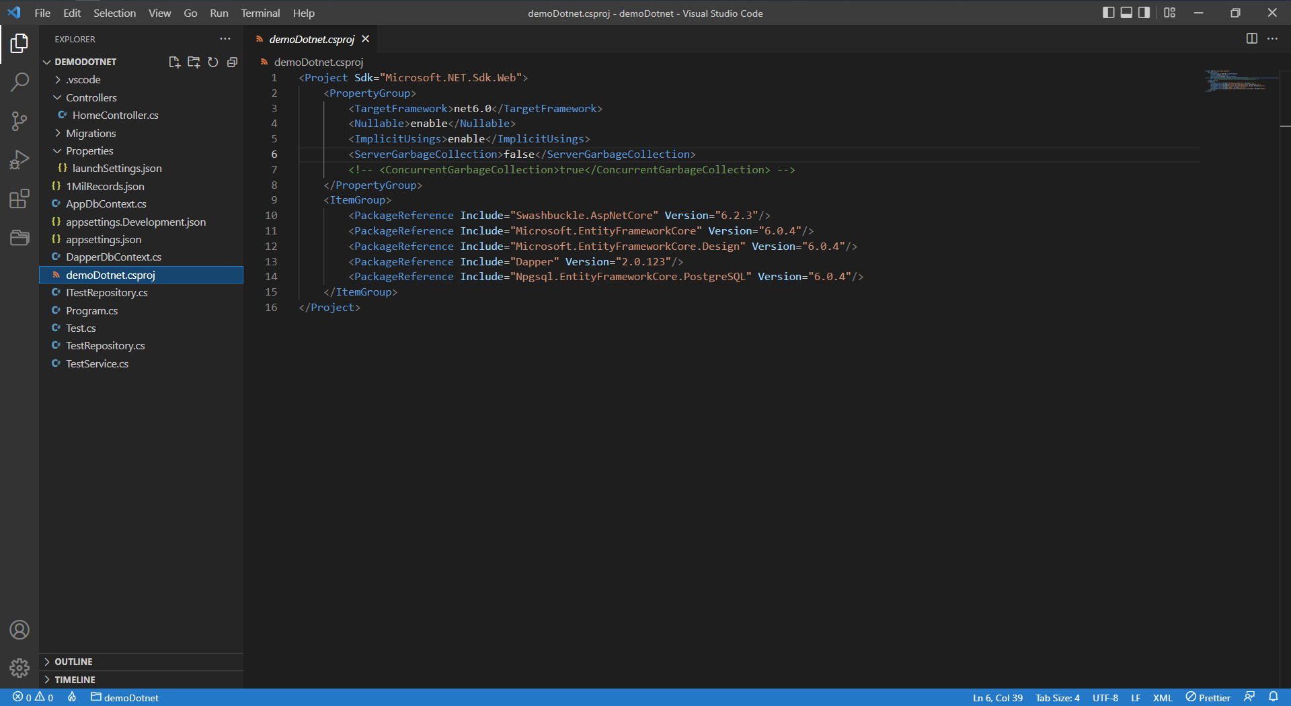Toggle the Panel visibility in title bar

tap(1126, 12)
